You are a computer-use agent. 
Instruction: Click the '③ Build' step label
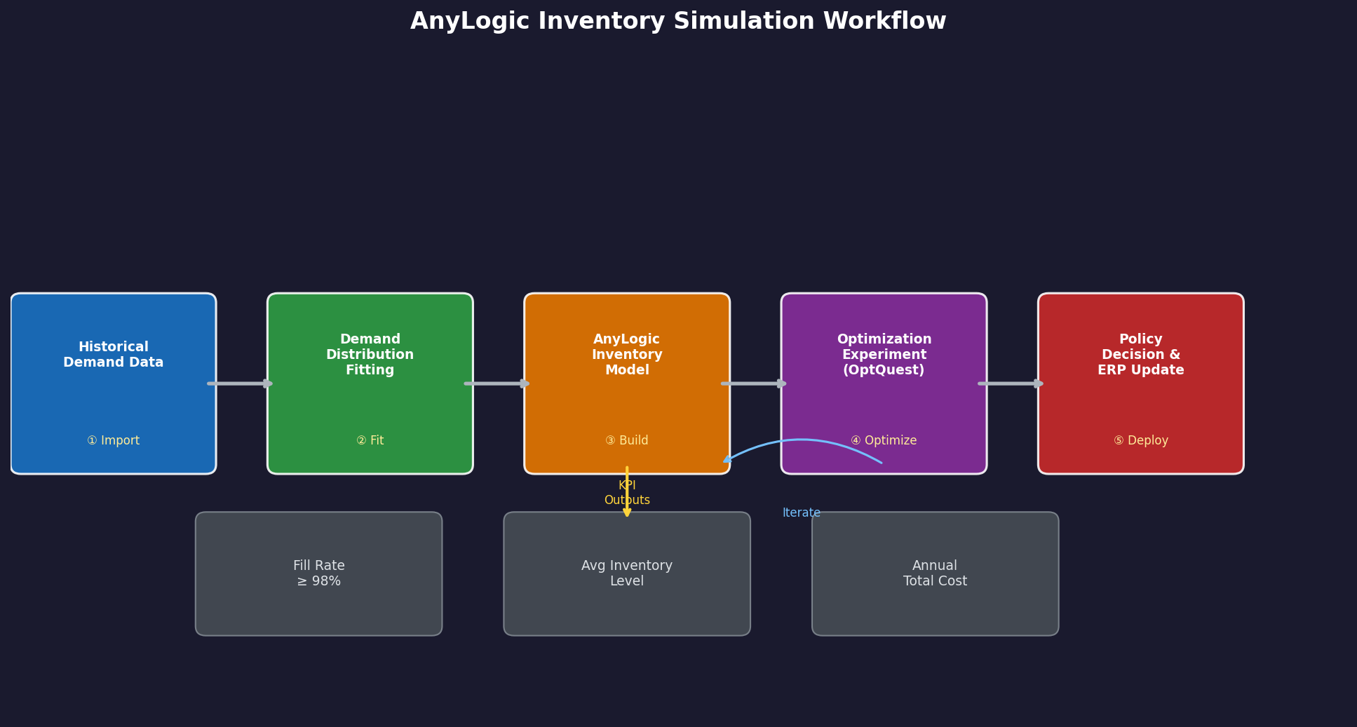(627, 441)
